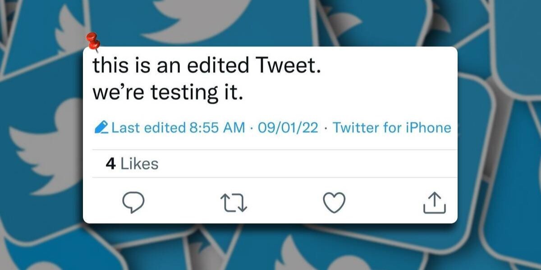The image size is (541, 270).
Task: Like the Tweet with the heart icon
Action: tap(335, 202)
